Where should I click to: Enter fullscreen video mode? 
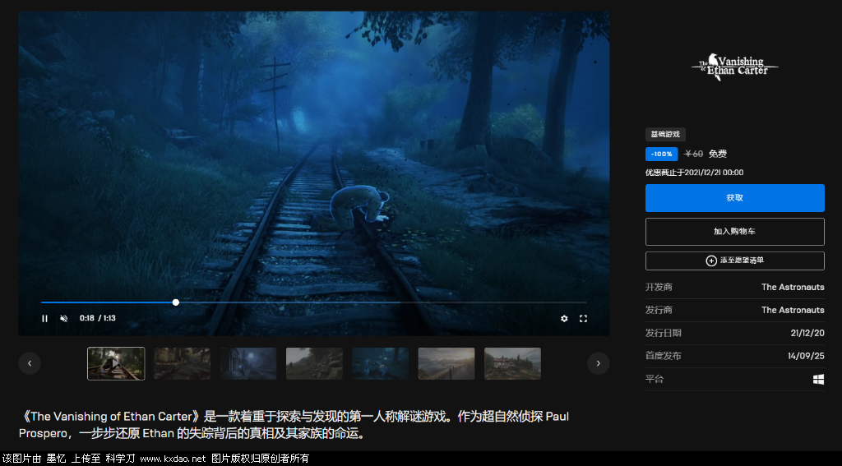click(x=583, y=318)
